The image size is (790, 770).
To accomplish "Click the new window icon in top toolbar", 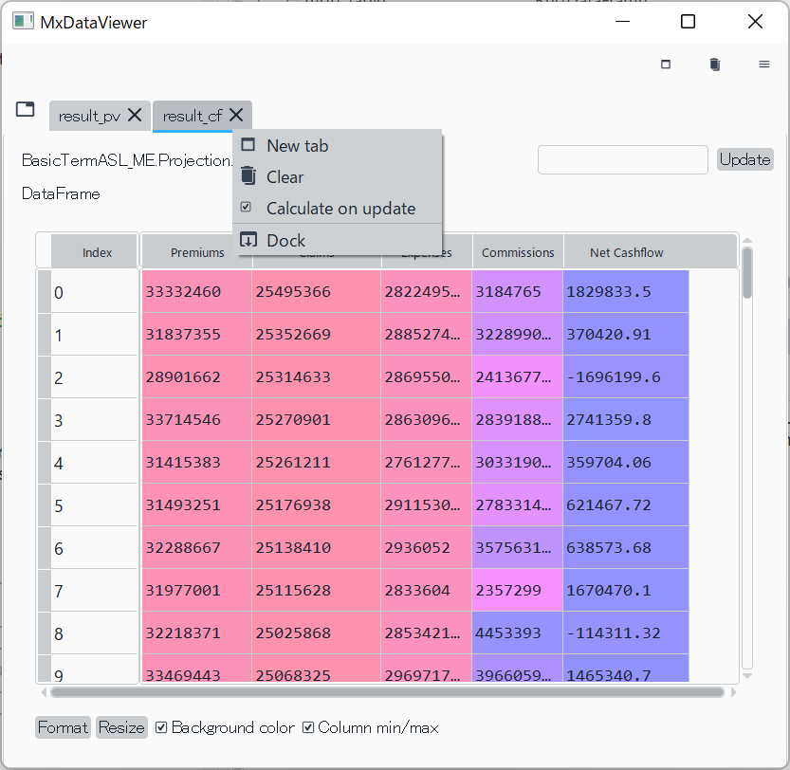I will coord(666,64).
